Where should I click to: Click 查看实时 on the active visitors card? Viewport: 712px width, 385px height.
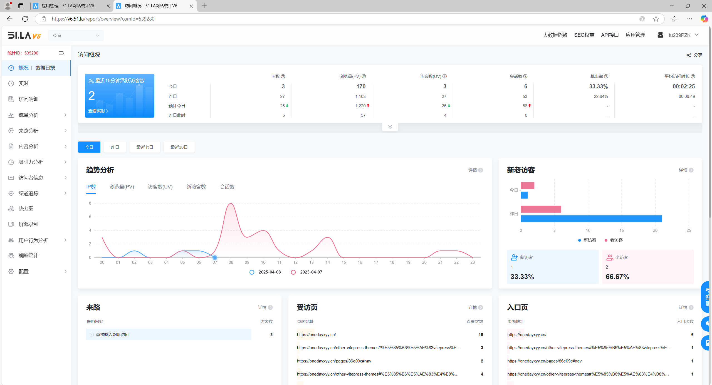point(98,111)
